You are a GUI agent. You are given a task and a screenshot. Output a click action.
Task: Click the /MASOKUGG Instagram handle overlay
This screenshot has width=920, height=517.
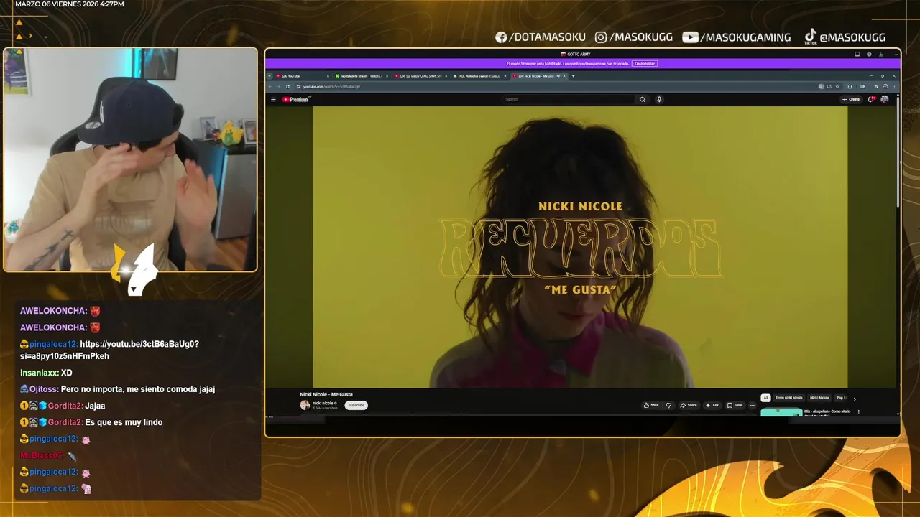[x=640, y=37]
